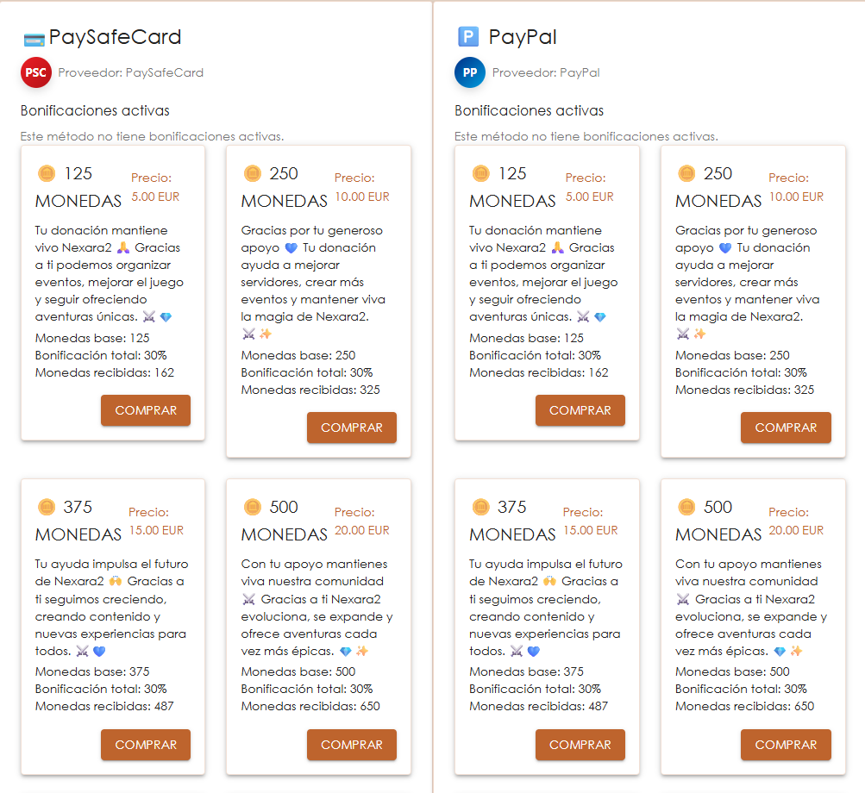Select the PayPal section heading
865x793 pixels.
(522, 37)
